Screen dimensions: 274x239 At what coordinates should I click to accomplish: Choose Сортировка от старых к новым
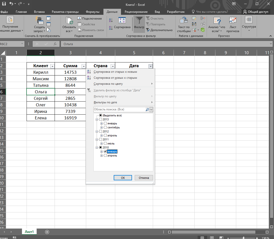coord(115,72)
